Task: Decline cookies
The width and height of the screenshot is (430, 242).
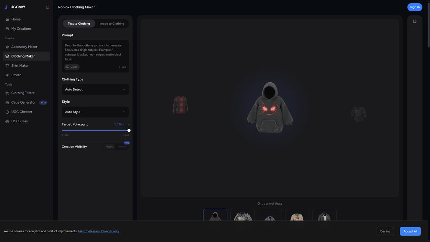Action: pyautogui.click(x=385, y=231)
